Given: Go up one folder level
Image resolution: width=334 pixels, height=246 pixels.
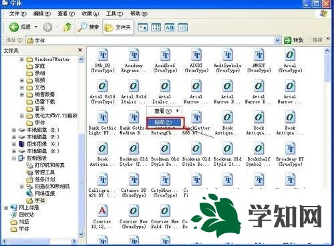Looking at the screenshot, I should click(67, 27).
